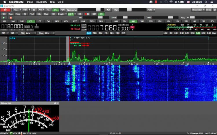
Task: Click the SAVE frequency button
Action: tap(84, 27)
